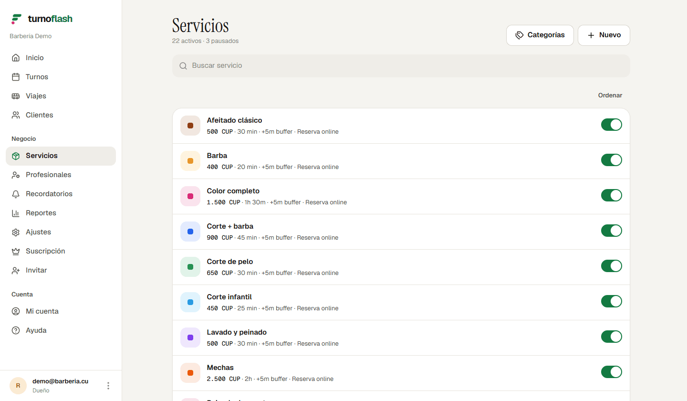Open the Mechas service row title
Viewport: 687px width, 401px height.
coord(220,368)
